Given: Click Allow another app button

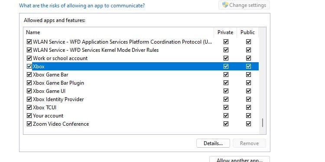Looking at the screenshot, I should [240, 160].
